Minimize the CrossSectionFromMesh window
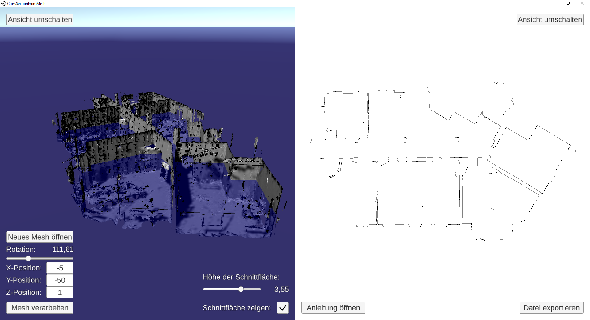 pyautogui.click(x=554, y=3)
